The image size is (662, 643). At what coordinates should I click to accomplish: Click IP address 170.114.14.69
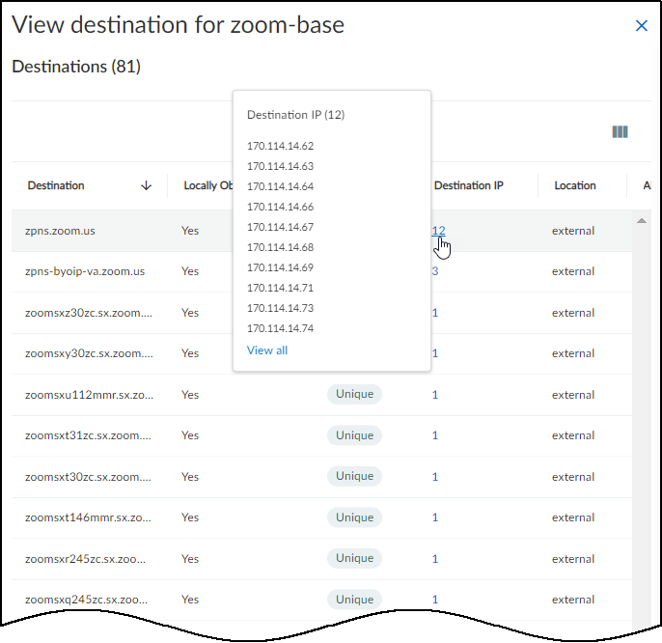tap(280, 267)
